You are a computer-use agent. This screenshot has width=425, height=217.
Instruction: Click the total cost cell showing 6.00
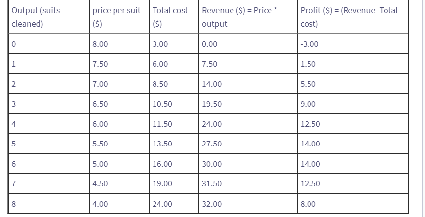(173, 64)
